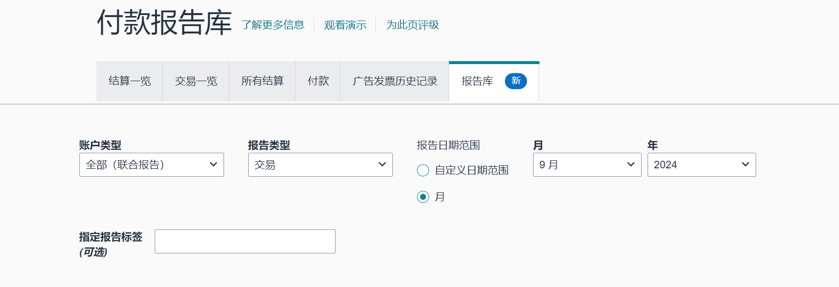
Task: Click chevron arrow in 年 dropdown
Action: [x=746, y=165]
